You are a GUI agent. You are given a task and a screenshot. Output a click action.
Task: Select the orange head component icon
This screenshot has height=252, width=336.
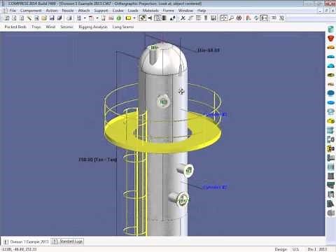[x=330, y=48]
